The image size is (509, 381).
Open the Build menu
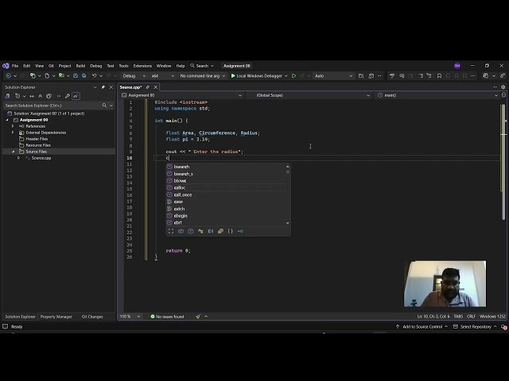(x=80, y=66)
